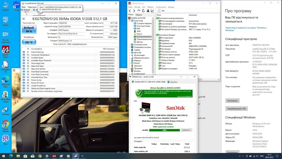Expand the Дисплей tree node
This screenshot has height=159, width=282.
click(129, 52)
